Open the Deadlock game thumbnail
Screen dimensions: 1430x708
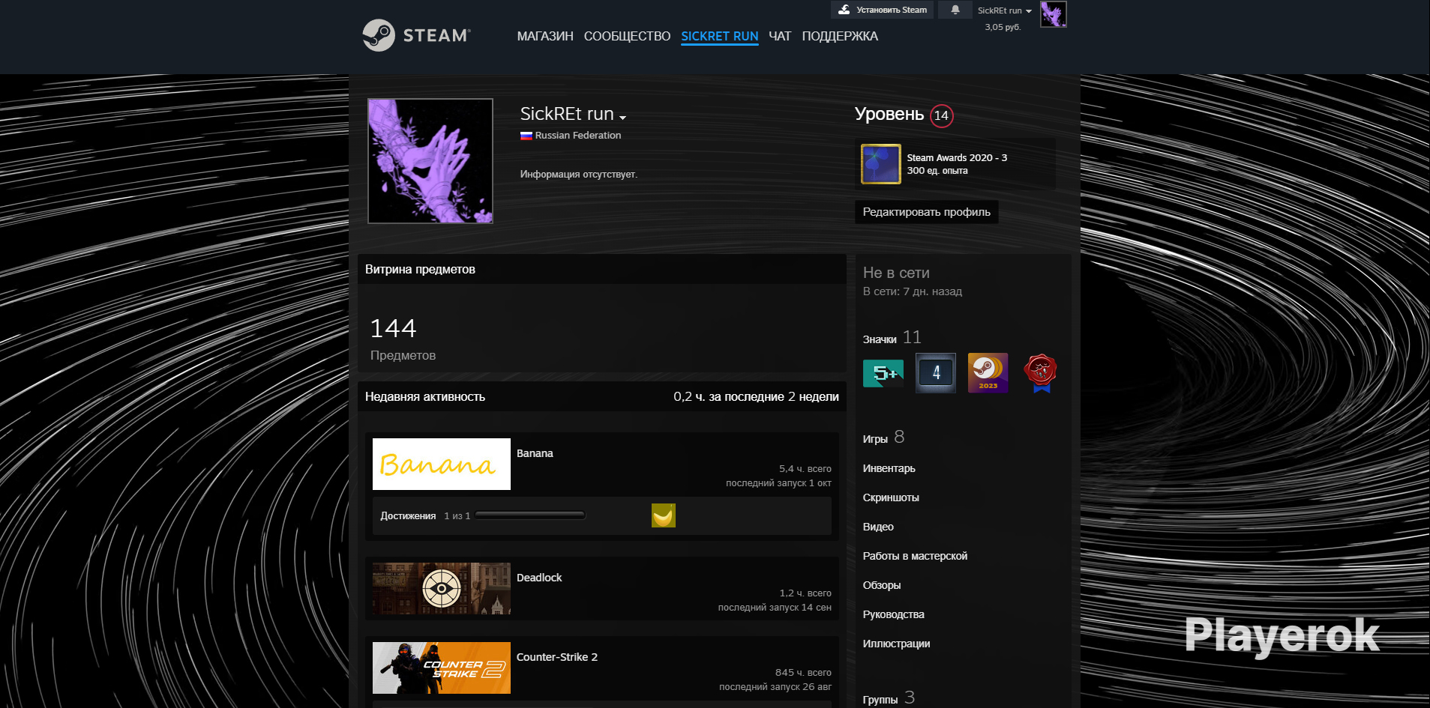tap(442, 589)
